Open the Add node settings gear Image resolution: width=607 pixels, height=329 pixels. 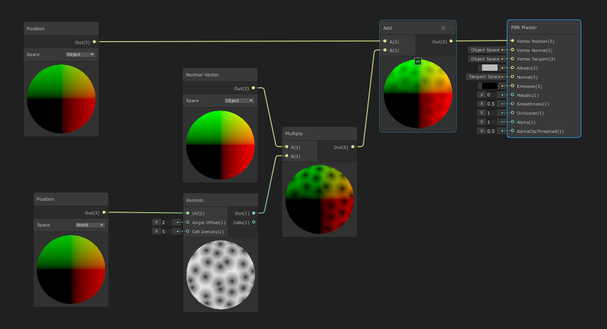click(x=443, y=28)
